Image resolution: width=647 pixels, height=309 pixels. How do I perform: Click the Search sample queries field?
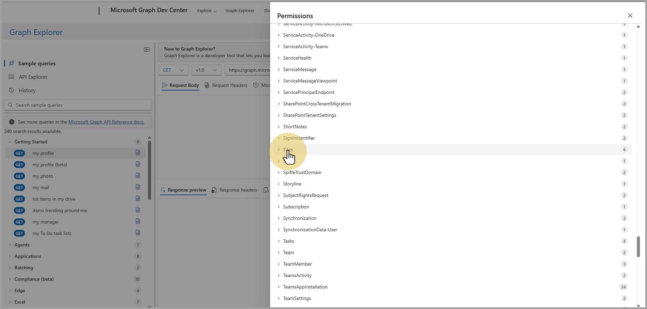81,105
